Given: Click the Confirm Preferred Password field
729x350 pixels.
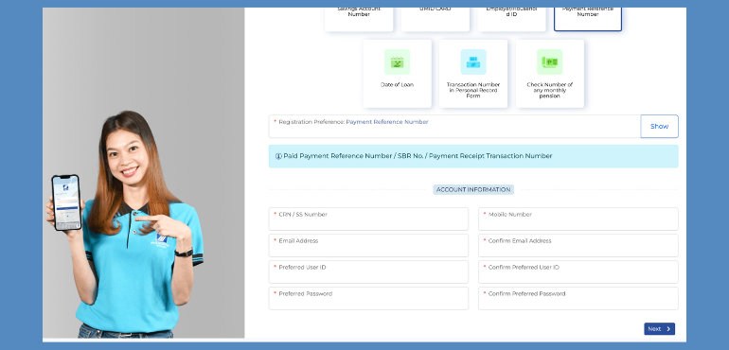Looking at the screenshot, I should click(x=578, y=298).
